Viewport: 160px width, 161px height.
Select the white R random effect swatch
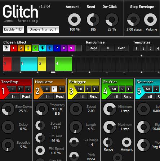pyautogui.click(x=6, y=48)
